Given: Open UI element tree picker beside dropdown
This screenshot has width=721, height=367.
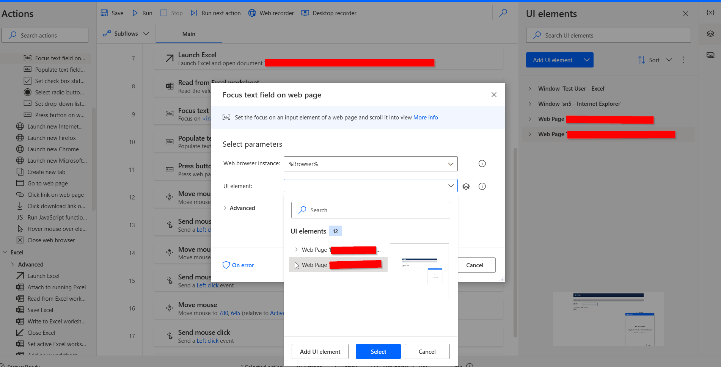Looking at the screenshot, I should tap(466, 186).
